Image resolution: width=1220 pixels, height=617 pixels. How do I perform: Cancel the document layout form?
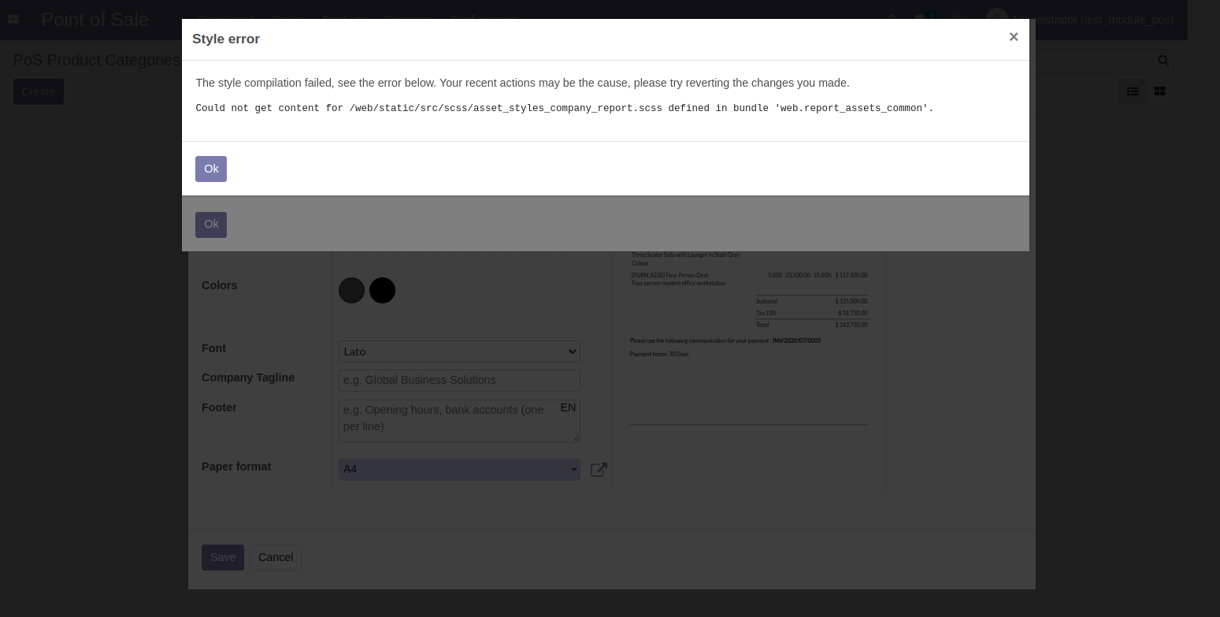click(276, 557)
